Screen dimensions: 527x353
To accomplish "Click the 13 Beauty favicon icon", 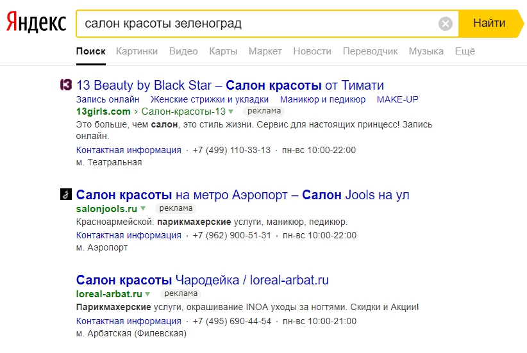I will point(65,85).
